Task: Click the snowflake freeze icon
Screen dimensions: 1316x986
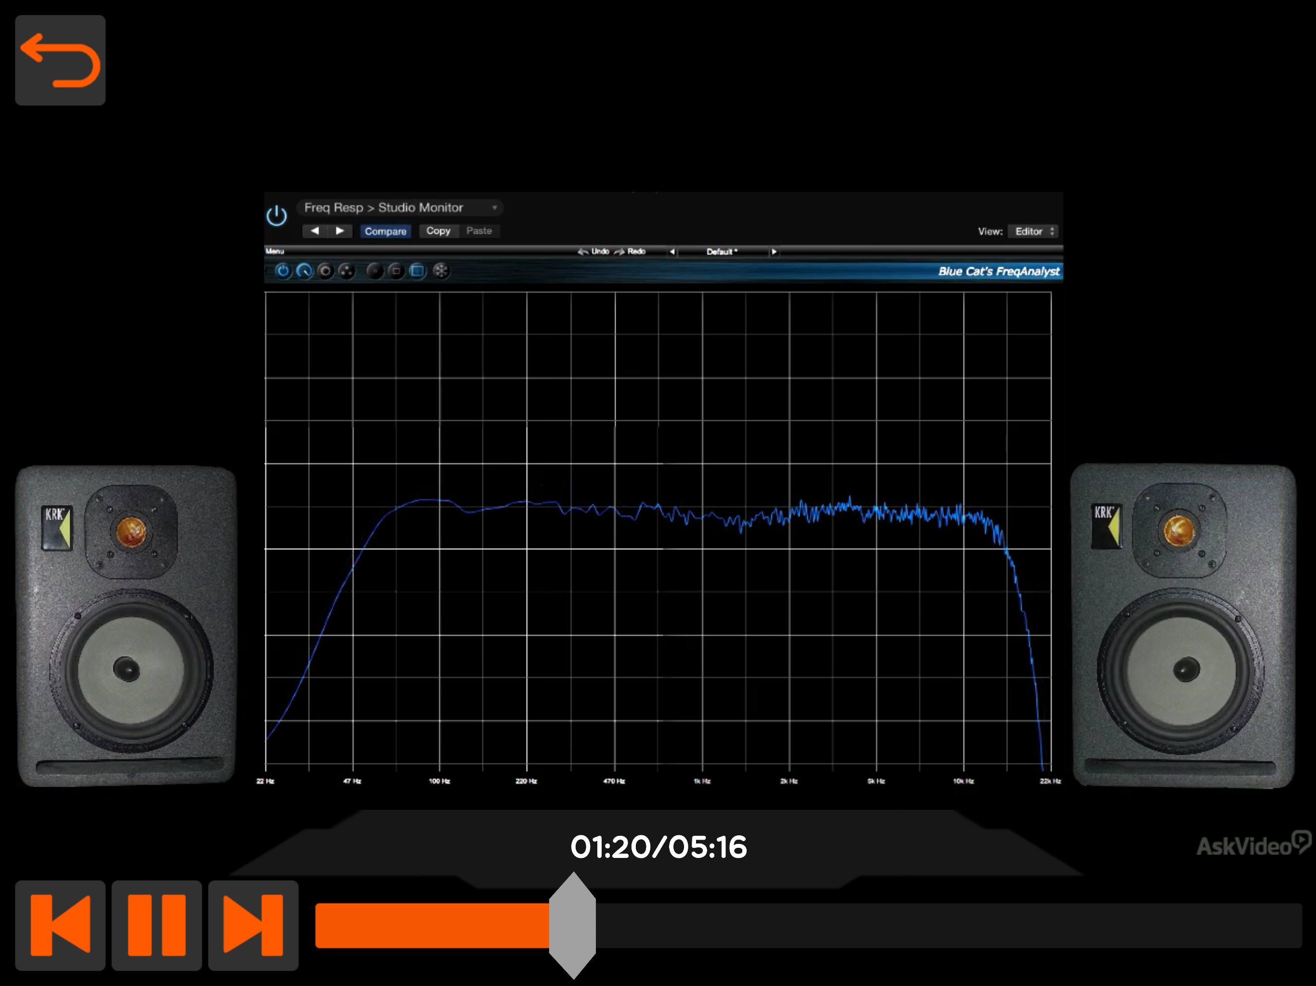Action: click(x=440, y=271)
